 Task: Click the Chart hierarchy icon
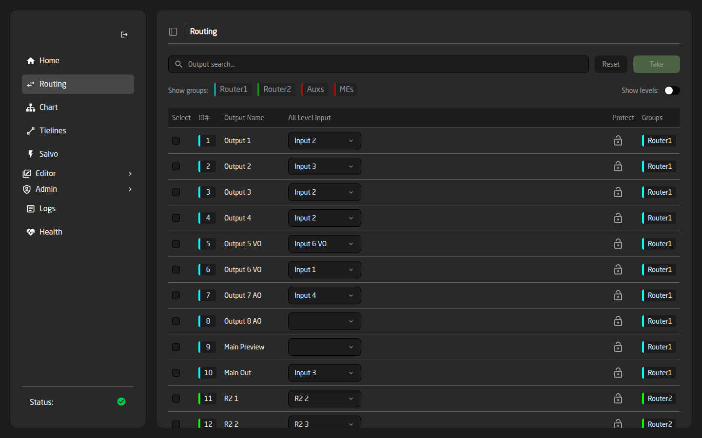coord(31,108)
